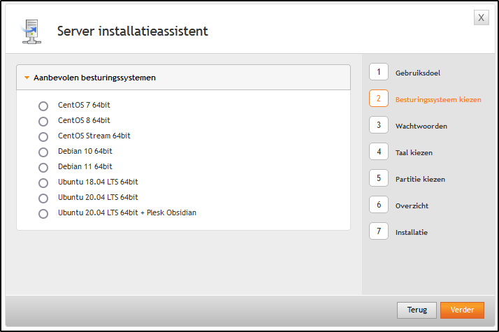This screenshot has height=332, width=499.
Task: Click the Debian 11 64bit label text
Action: tap(85, 166)
